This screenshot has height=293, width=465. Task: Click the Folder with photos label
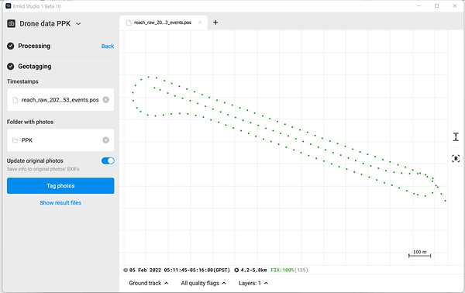30,122
